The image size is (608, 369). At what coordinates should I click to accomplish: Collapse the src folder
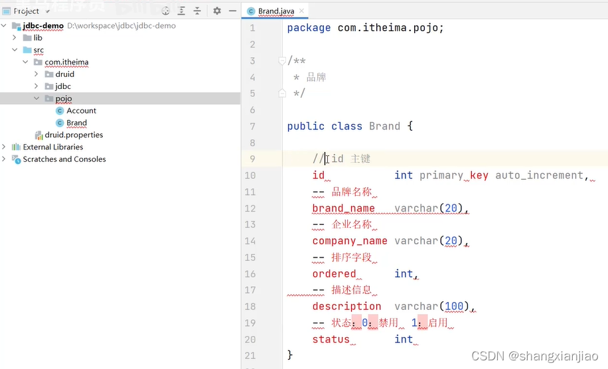coord(15,50)
